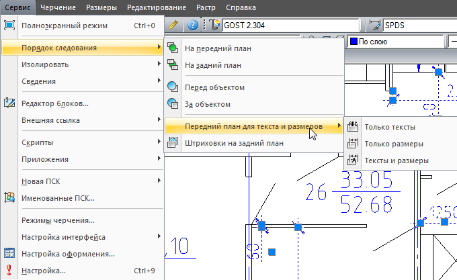The height and width of the screenshot is (280, 457).
Task: Click the dimension style icon
Action: pos(375,25)
